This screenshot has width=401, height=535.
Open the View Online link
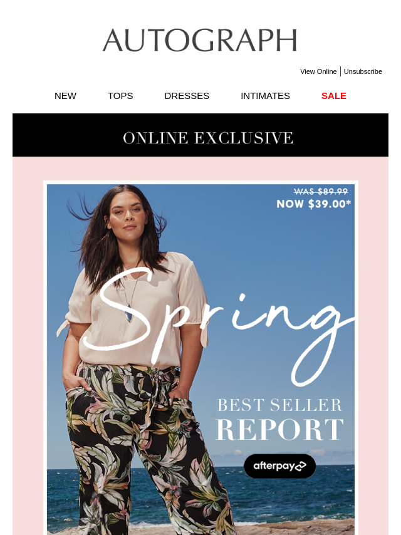point(318,71)
